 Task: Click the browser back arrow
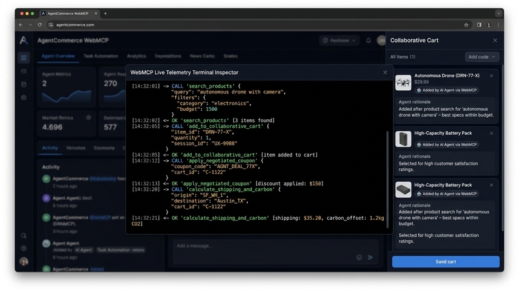(x=21, y=25)
